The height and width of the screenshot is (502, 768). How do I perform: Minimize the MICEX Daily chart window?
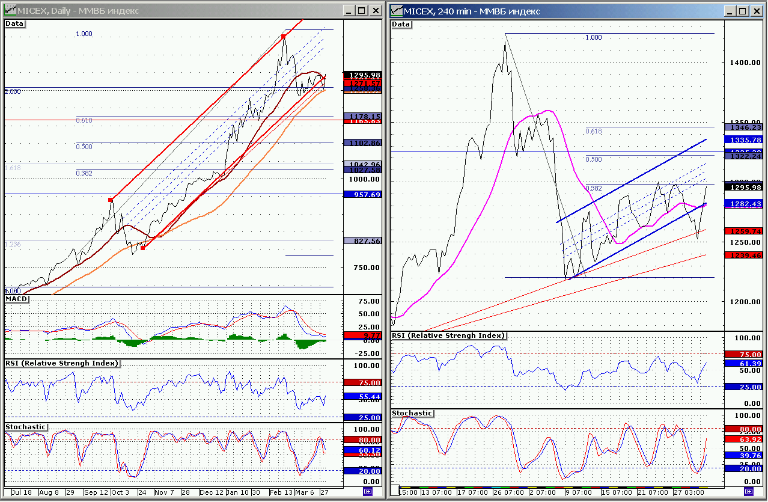click(348, 10)
